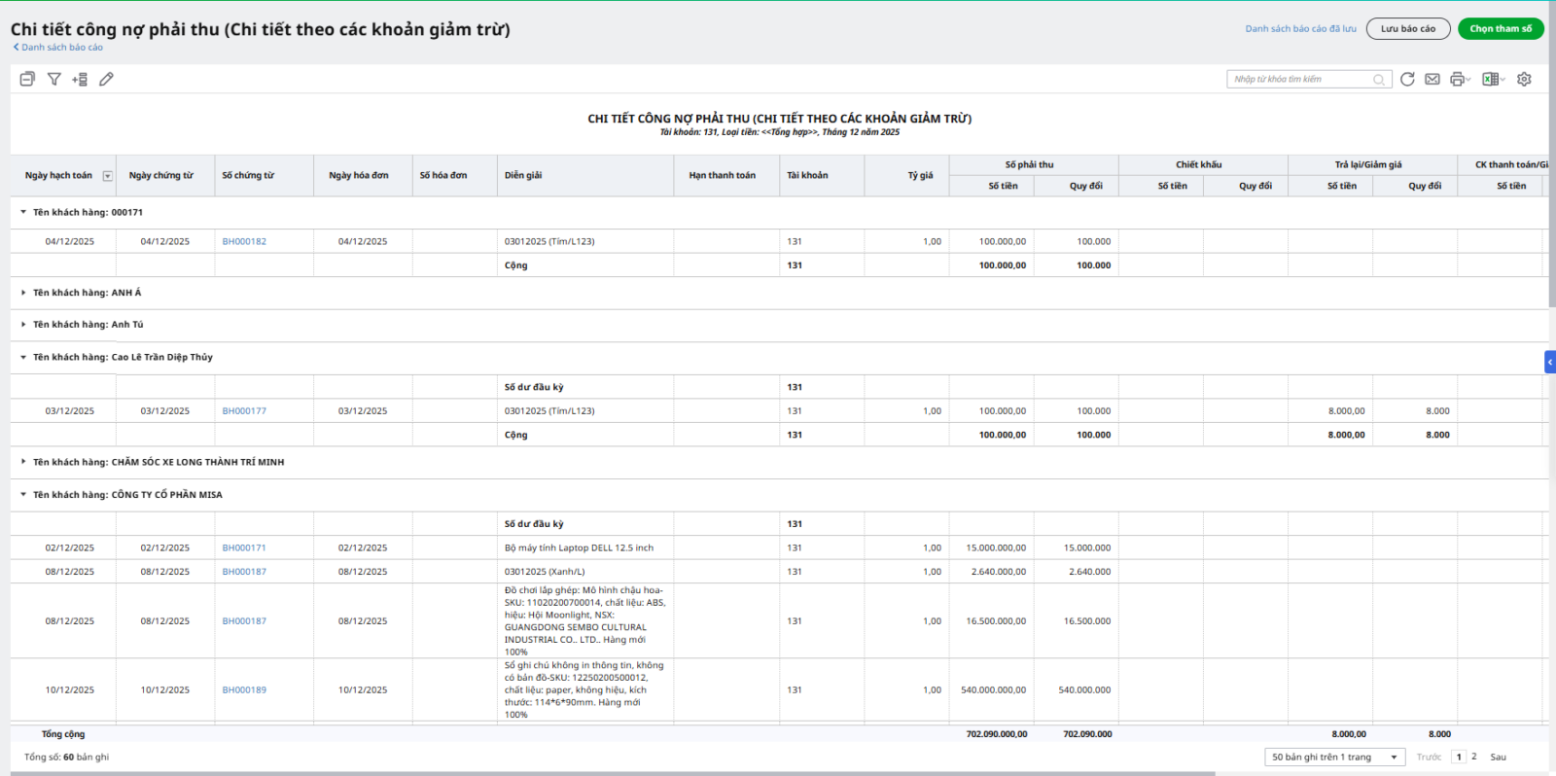
Task: Collapse the CÔNG TY CỔ PHẦN MISA group
Action: coord(23,495)
